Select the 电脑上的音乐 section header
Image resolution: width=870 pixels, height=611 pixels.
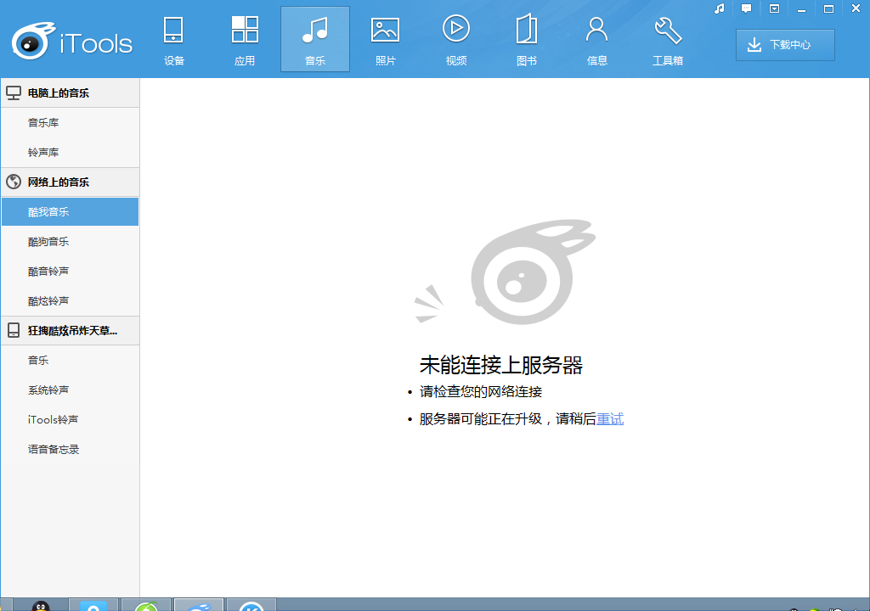(x=71, y=93)
